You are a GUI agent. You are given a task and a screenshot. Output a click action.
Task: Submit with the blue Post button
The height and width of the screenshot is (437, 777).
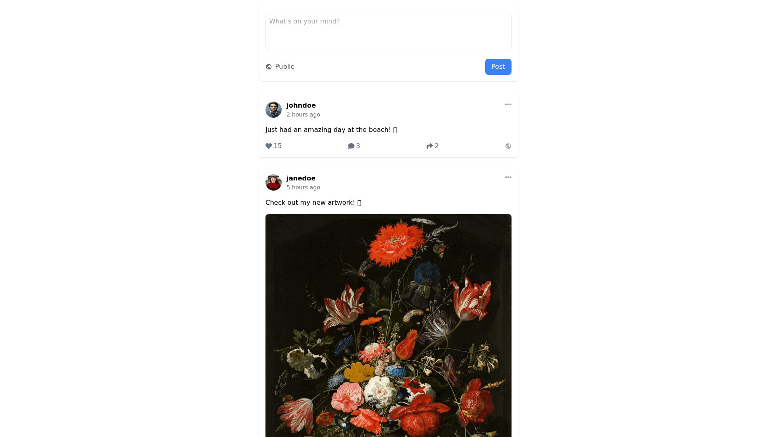pos(498,67)
